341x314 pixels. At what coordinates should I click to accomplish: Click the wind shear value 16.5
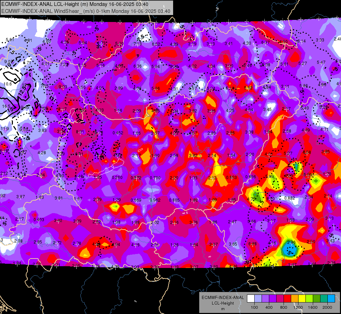pos(6,106)
